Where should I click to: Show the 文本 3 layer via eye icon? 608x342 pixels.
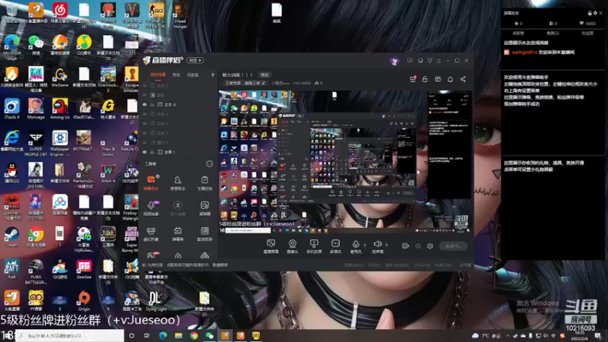144,114
